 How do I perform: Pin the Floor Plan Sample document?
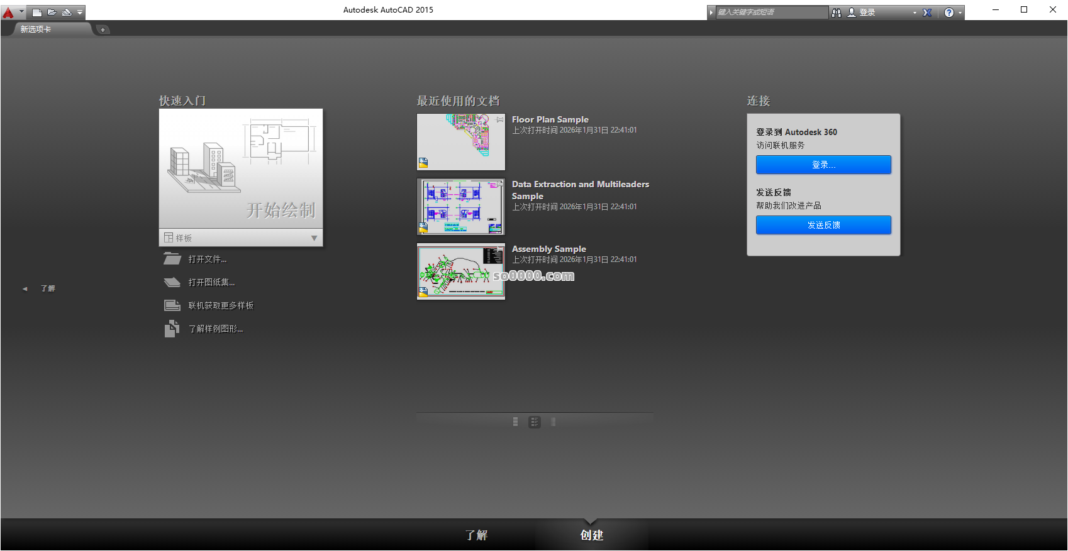coord(500,119)
